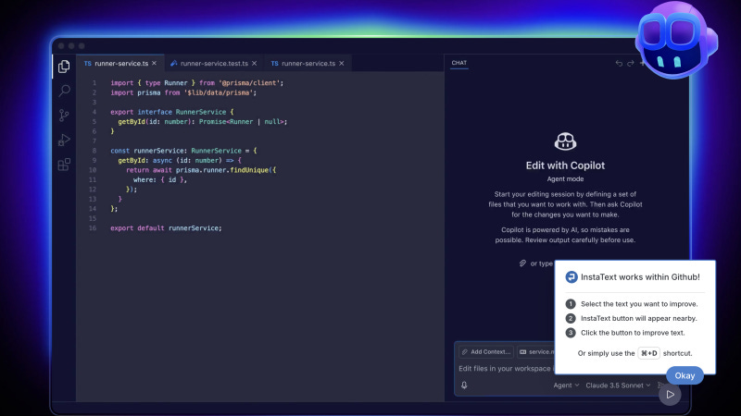
Task: Open the Agent mode dropdown
Action: click(x=566, y=385)
